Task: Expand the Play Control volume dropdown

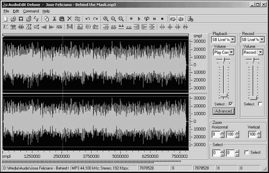Action: point(231,52)
